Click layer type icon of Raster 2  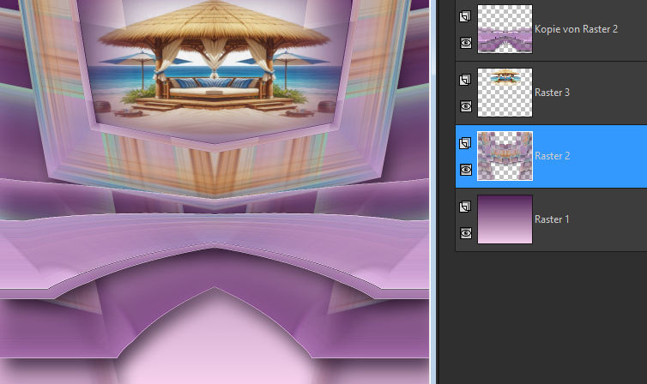(x=465, y=143)
